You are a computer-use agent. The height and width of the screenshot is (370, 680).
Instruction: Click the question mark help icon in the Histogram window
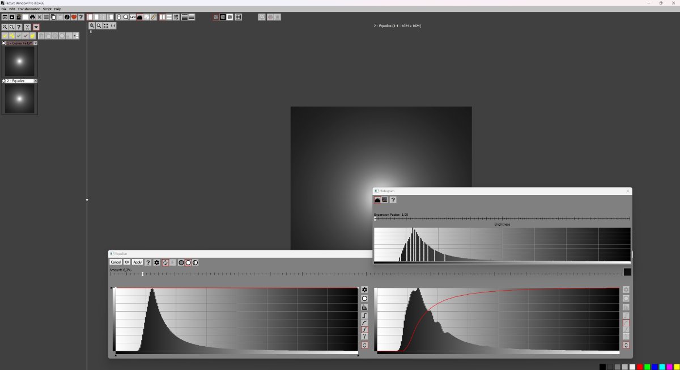[393, 199]
